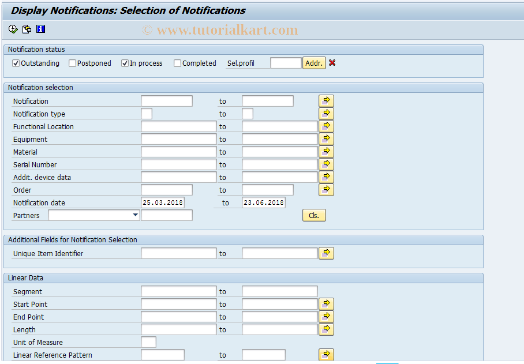524x364 pixels.
Task: Open multiple selection for Unique Item Identifier
Action: pos(326,253)
